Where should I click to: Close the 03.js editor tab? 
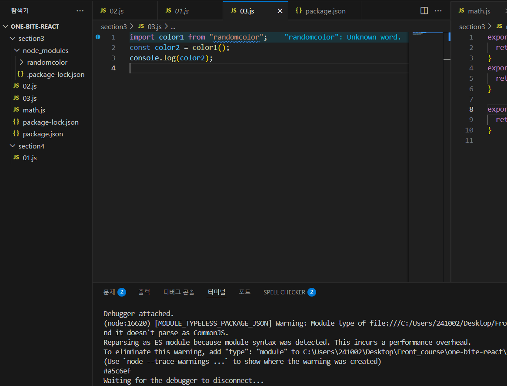pyautogui.click(x=280, y=11)
